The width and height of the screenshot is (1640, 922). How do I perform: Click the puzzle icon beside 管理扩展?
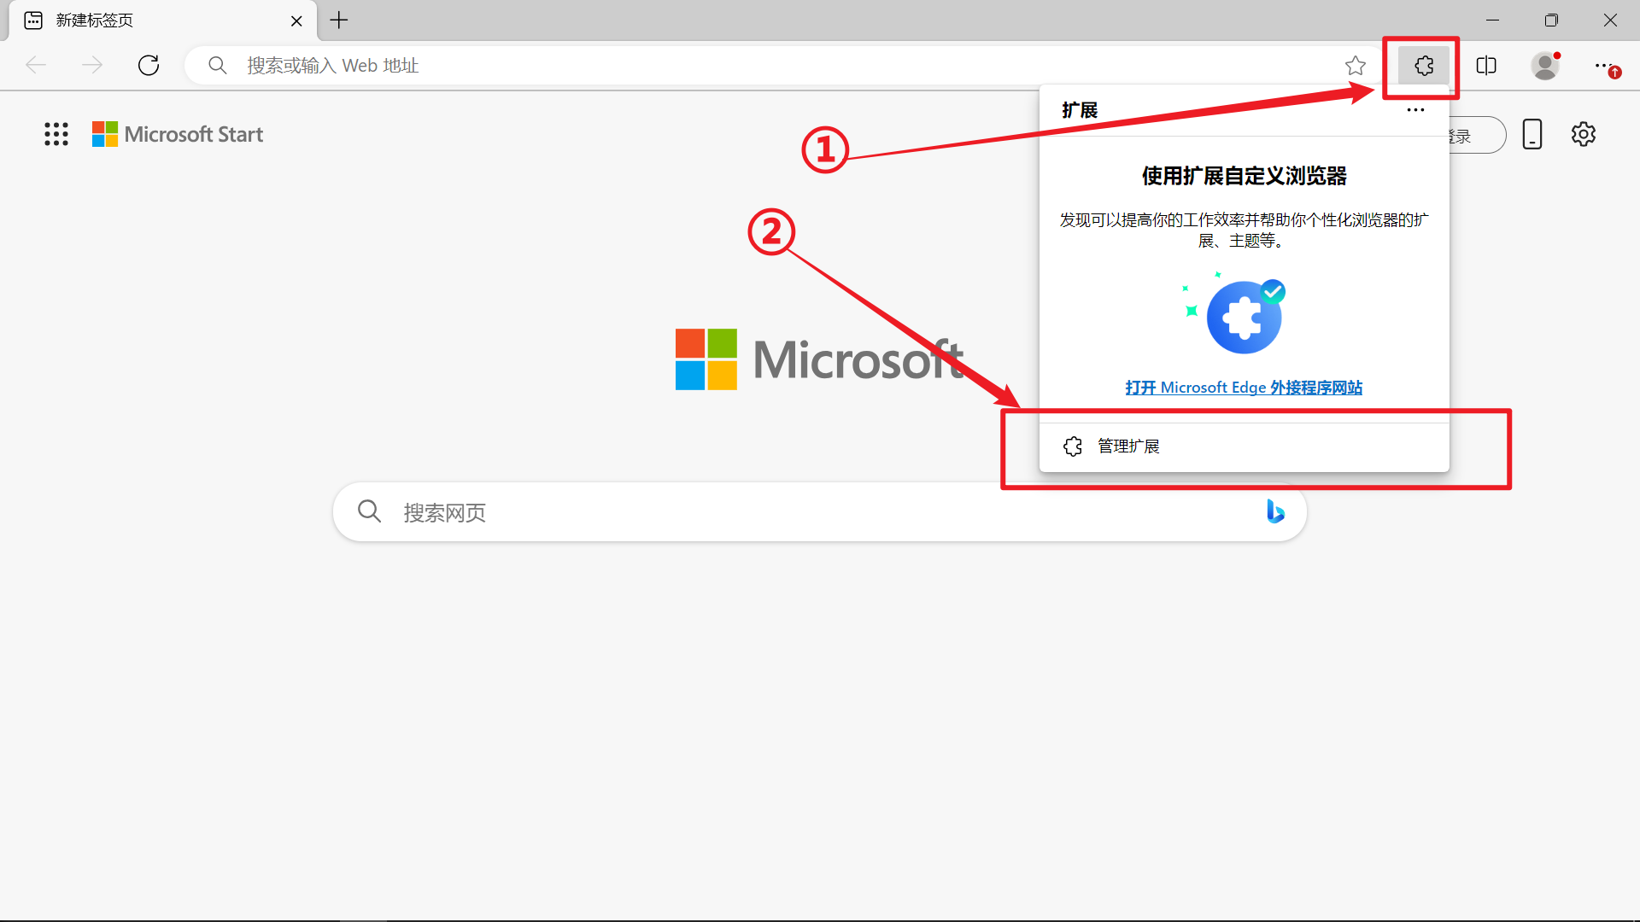pos(1073,446)
